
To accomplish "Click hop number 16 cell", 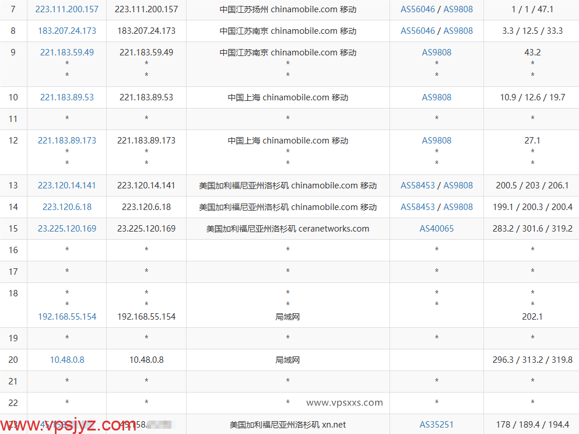I will click(13, 250).
